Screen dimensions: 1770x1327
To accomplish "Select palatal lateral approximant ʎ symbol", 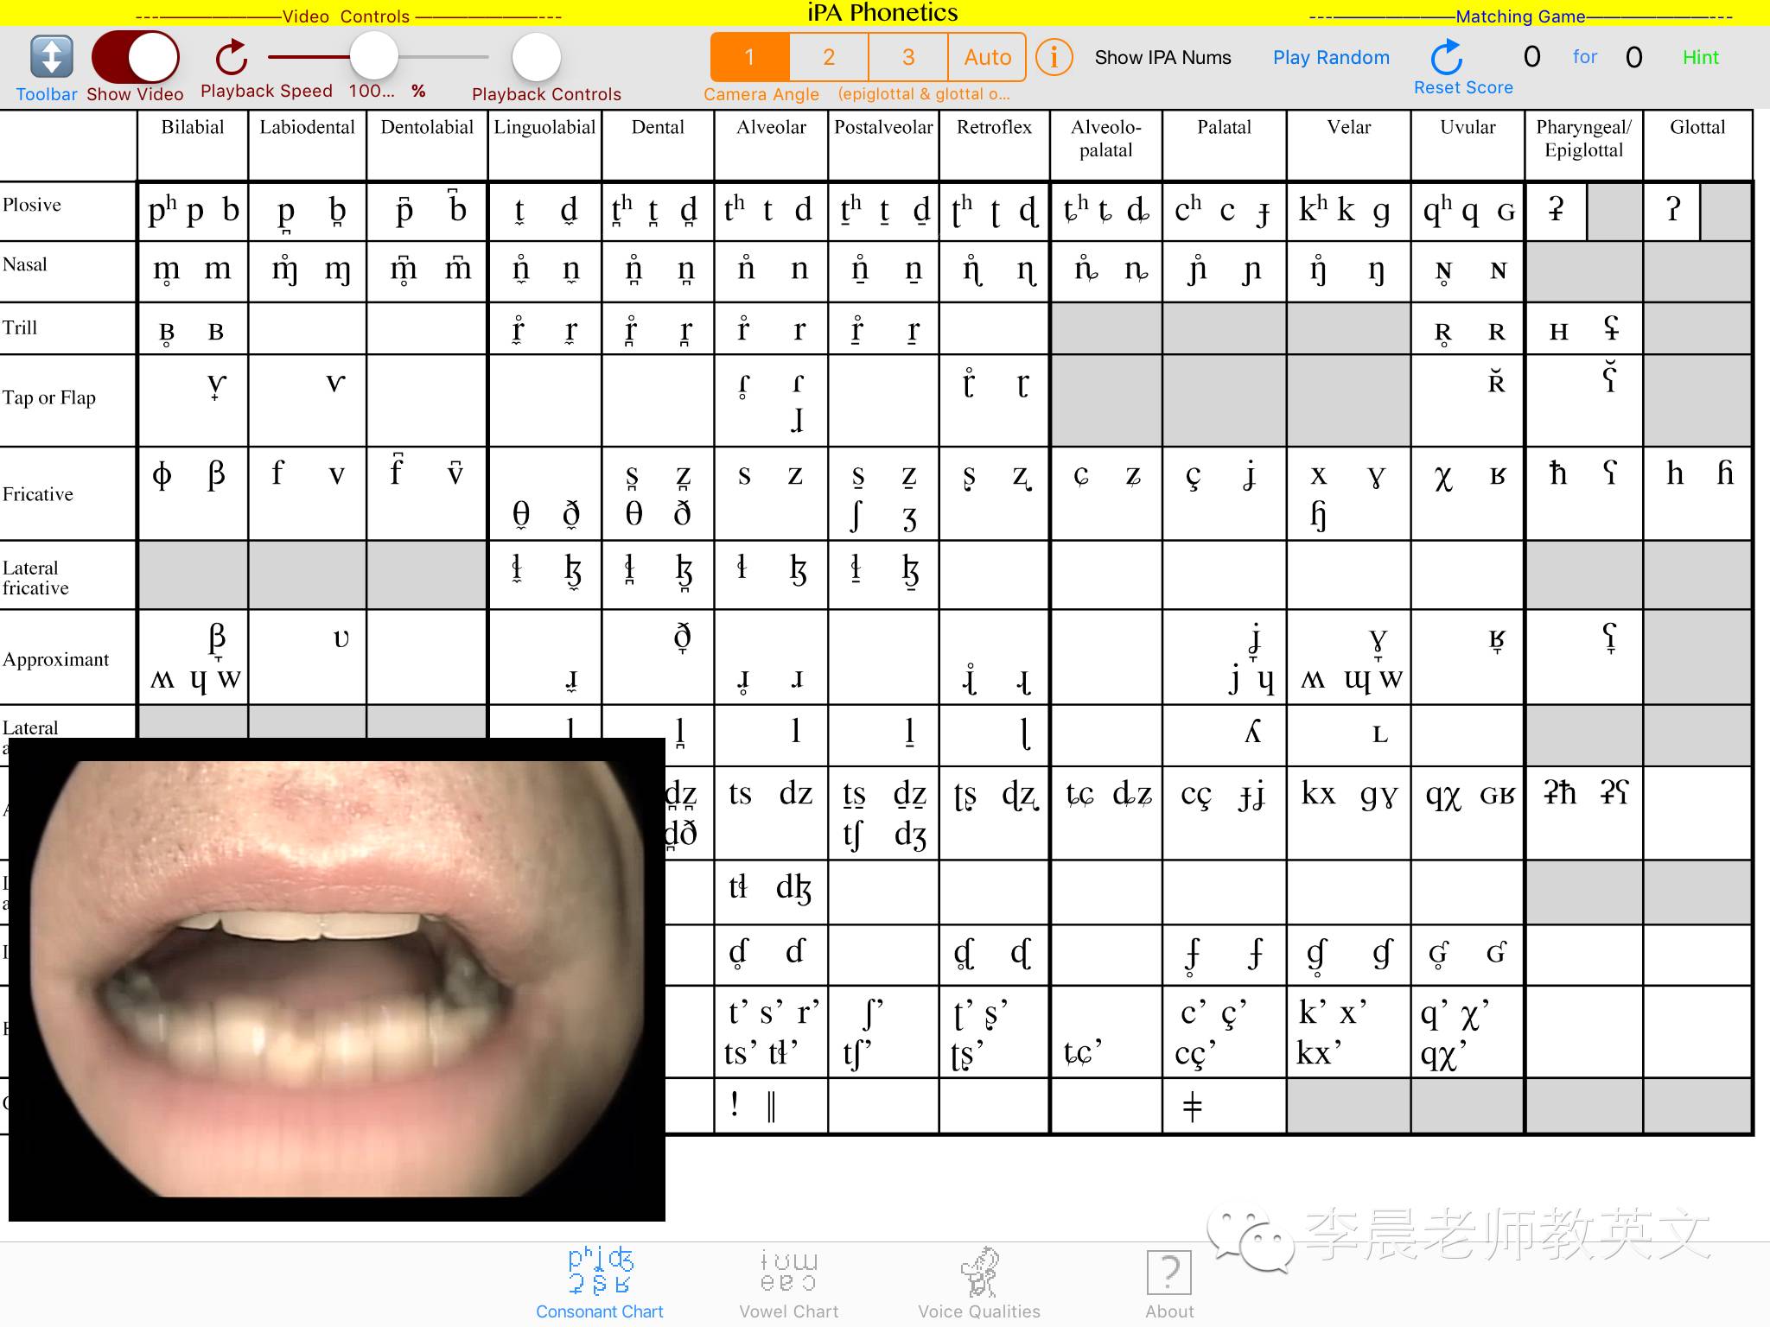I will click(x=1253, y=732).
